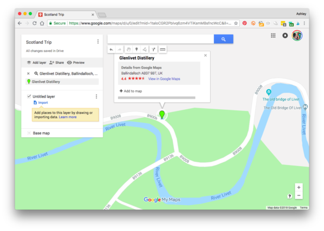Viewport: 324px width, 231px height.
Task: Click the Pinterest extension icon
Action: 245,23
